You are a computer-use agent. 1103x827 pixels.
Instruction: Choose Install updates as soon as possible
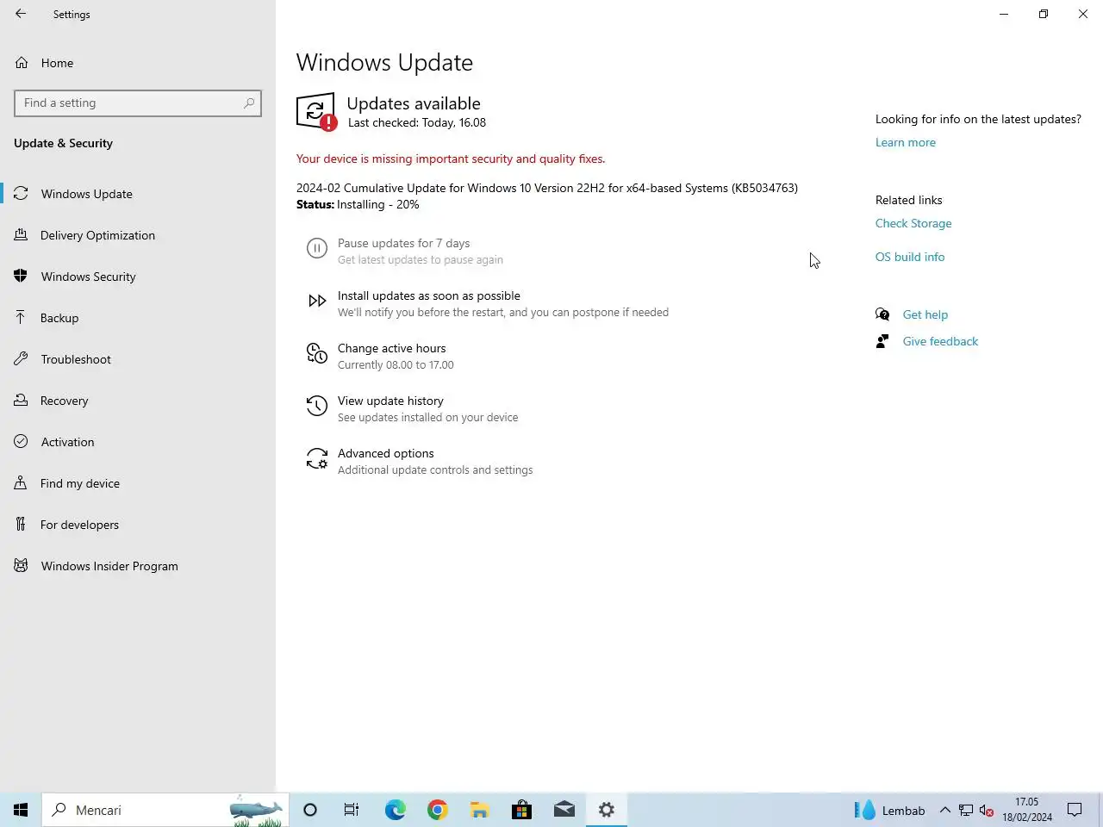point(429,296)
